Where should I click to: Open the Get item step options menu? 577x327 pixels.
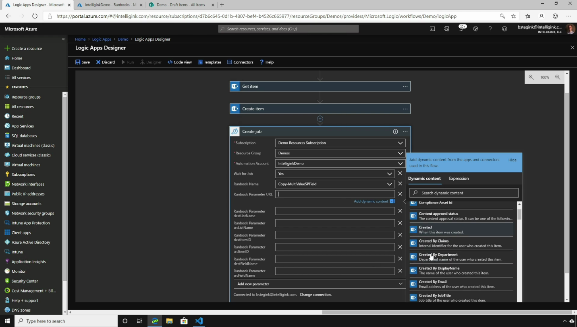405,86
